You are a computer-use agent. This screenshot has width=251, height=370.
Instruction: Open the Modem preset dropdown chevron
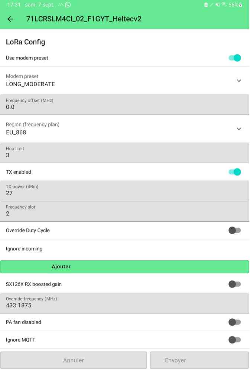(x=239, y=81)
